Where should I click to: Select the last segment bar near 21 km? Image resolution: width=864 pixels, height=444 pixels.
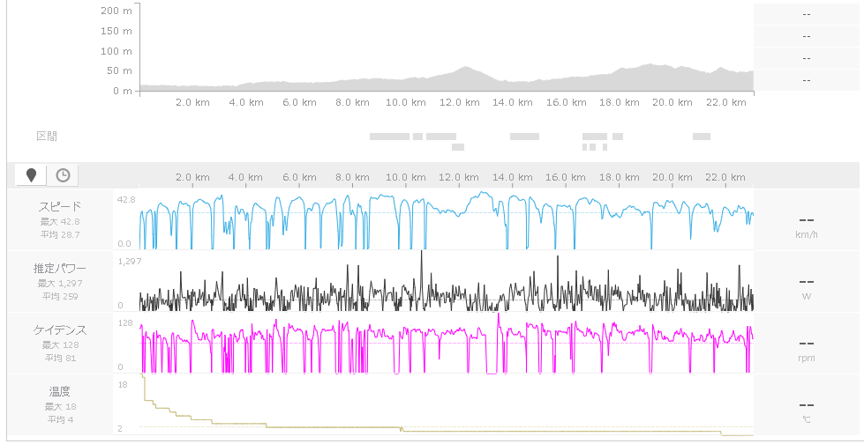[x=702, y=137]
